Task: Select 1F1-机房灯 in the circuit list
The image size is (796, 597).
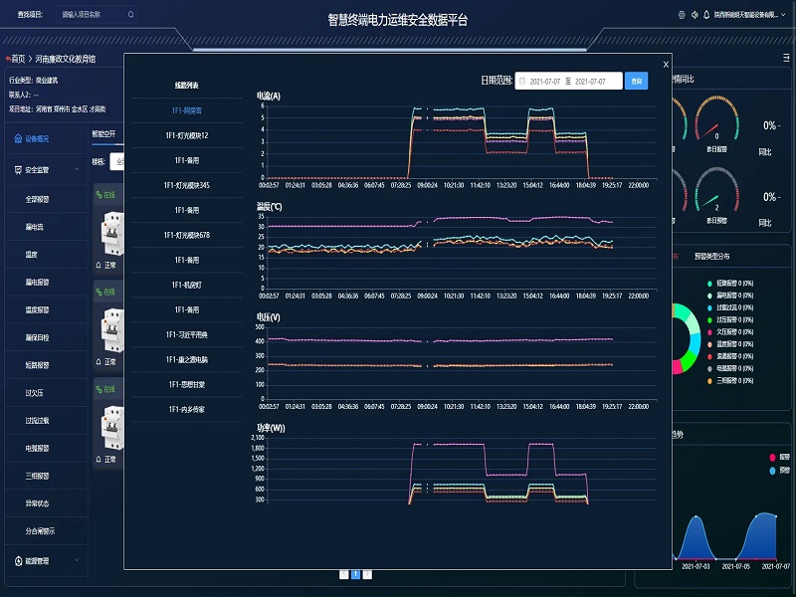Action: [187, 285]
